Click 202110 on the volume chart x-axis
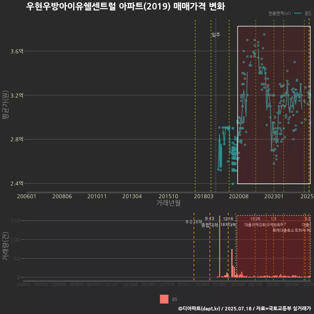The height and width of the screenshot is (314, 314). 255,284
